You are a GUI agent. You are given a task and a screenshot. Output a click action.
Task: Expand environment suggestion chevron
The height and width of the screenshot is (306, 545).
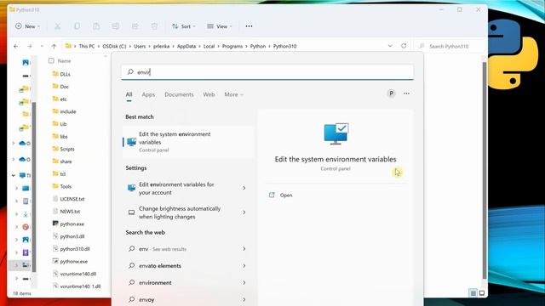pos(244,283)
